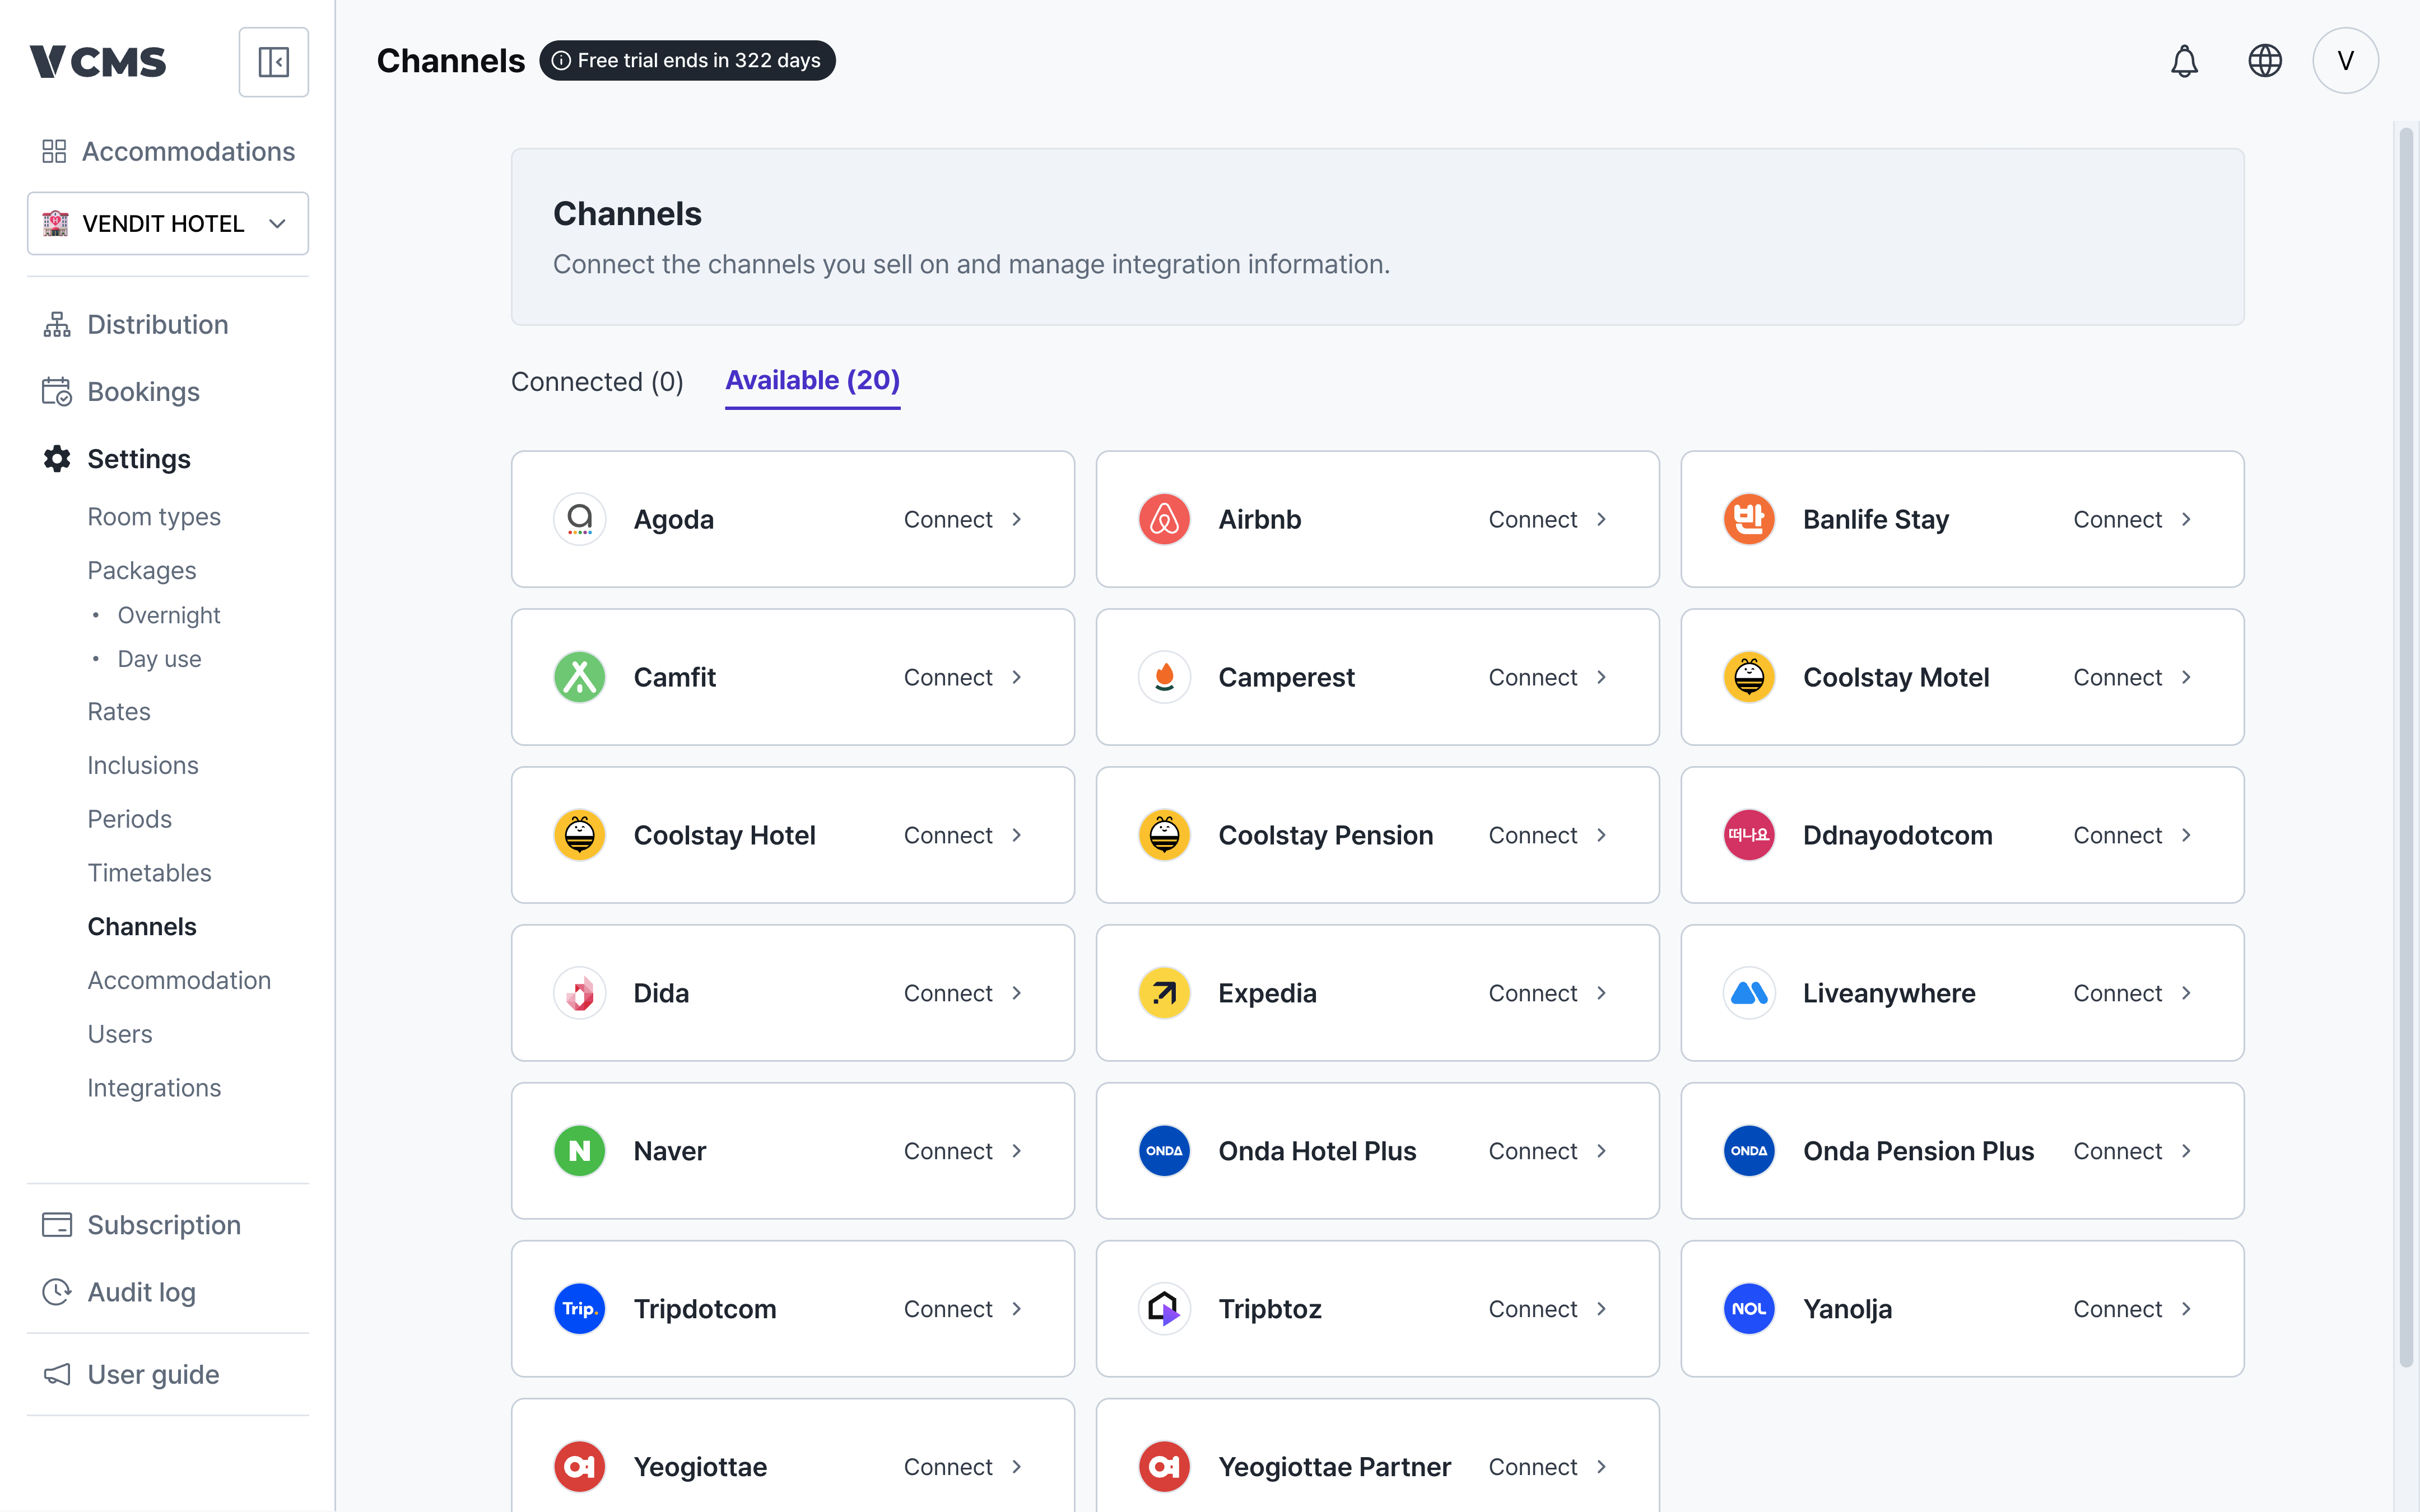
Task: Open the Audit log page
Action: tap(120, 1292)
